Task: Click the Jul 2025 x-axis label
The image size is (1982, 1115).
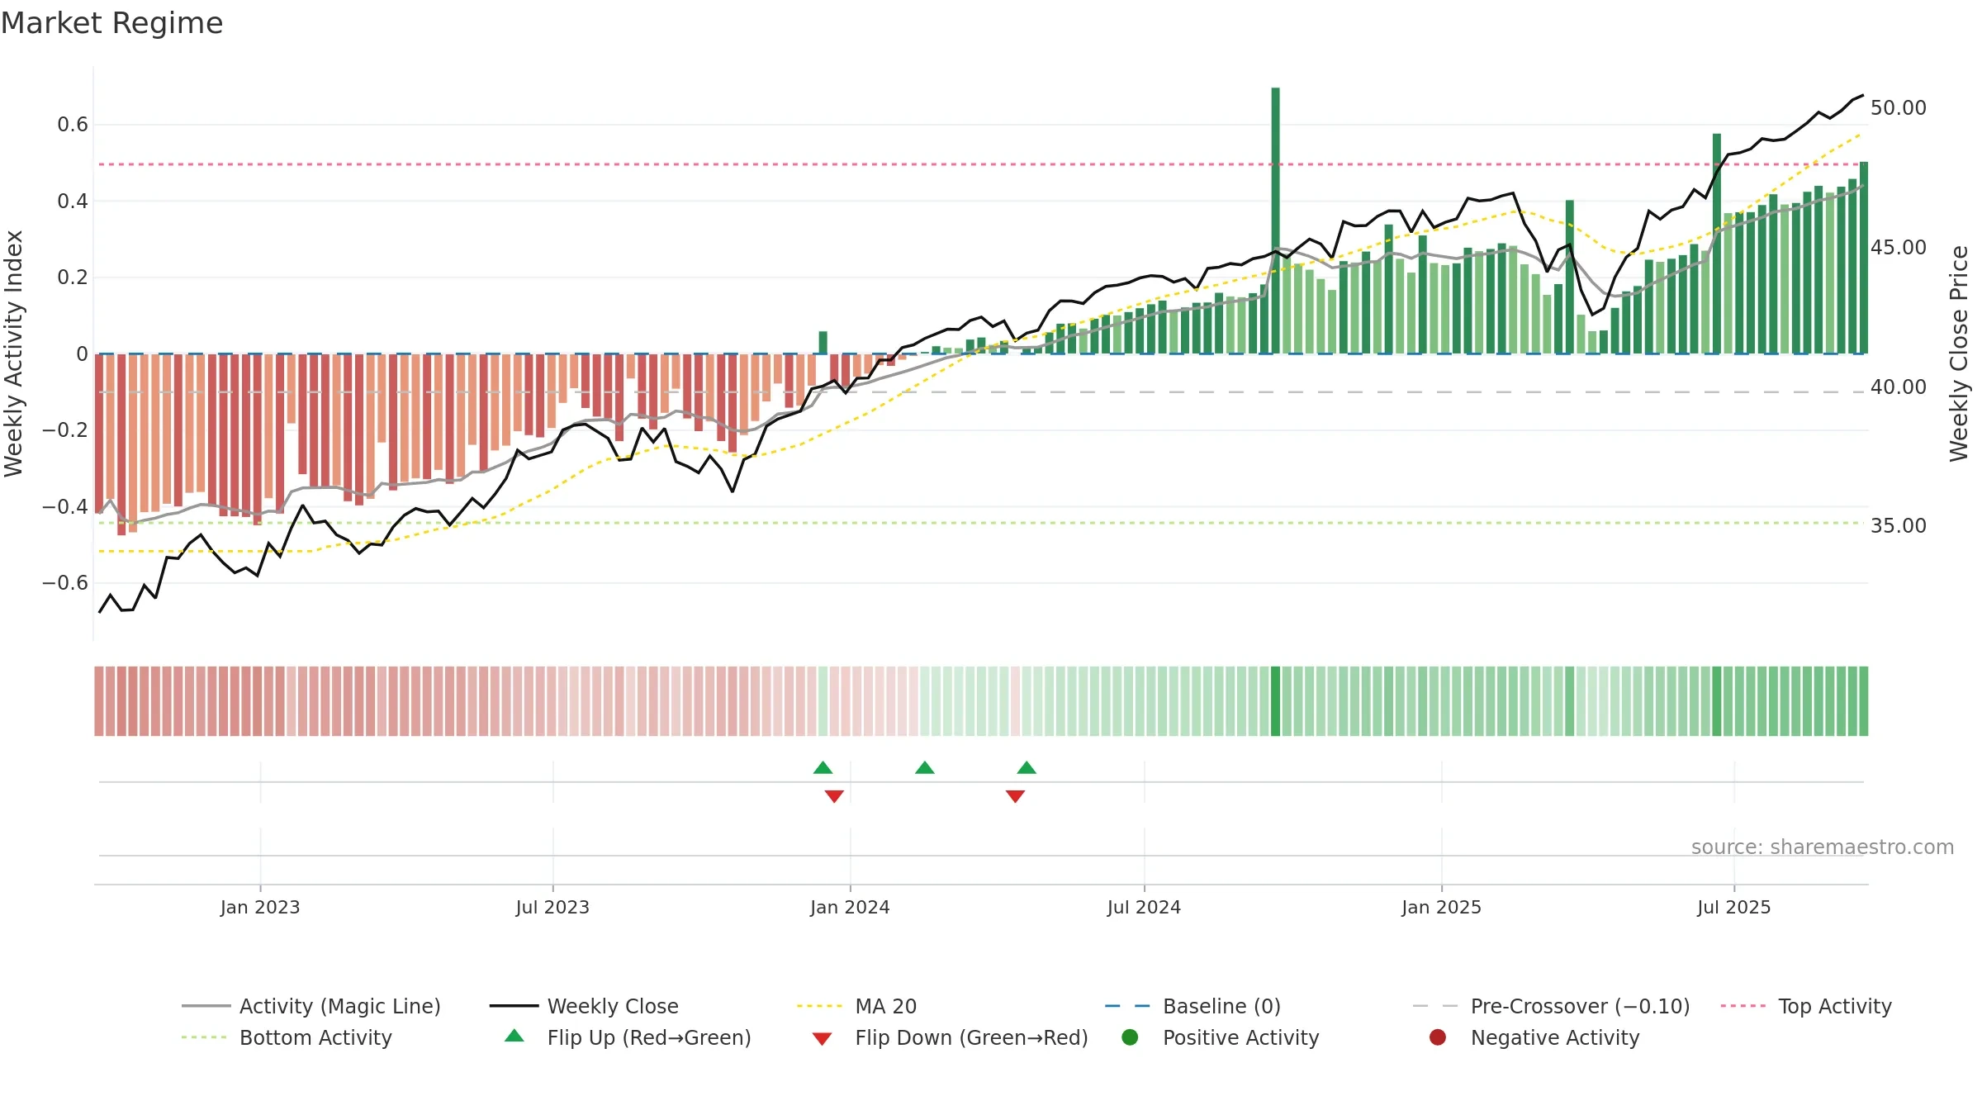Action: click(1734, 907)
